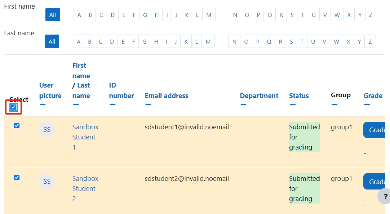Image resolution: width=390 pixels, height=214 pixels.
Task: Uncheck Sandbox Student 2 row checkbox
Action: pyautogui.click(x=17, y=178)
